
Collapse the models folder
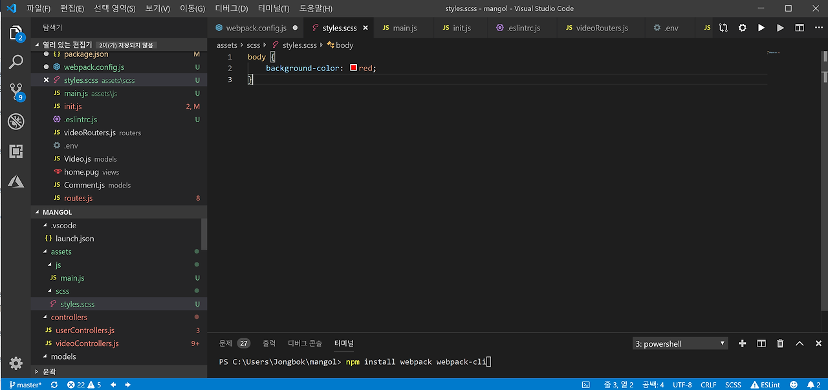click(x=45, y=356)
